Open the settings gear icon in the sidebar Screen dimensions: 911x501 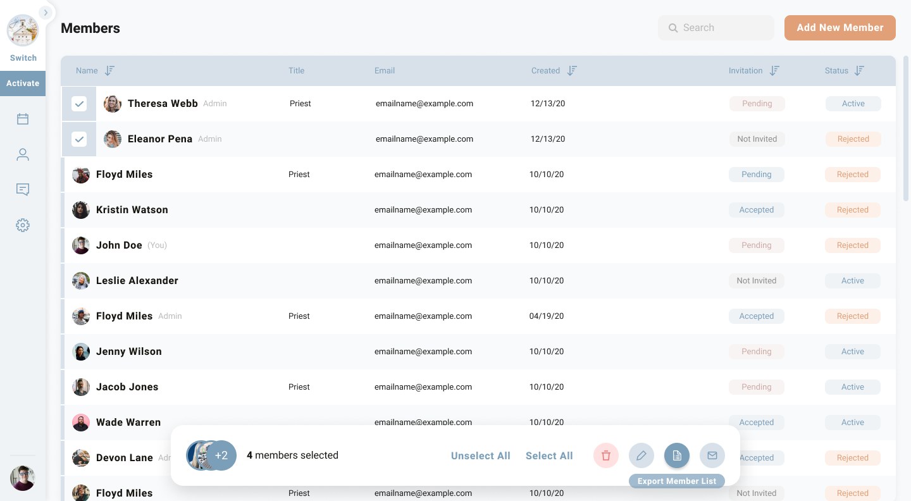(23, 225)
